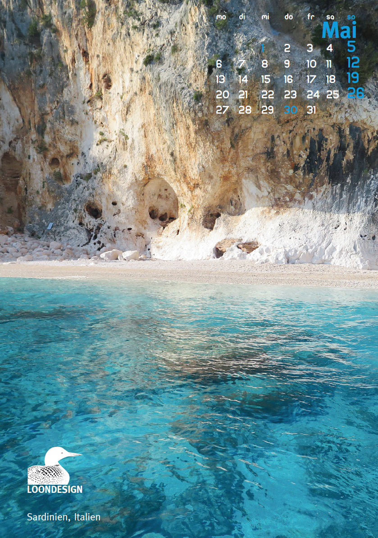Choose Sunday date 19

click(353, 78)
